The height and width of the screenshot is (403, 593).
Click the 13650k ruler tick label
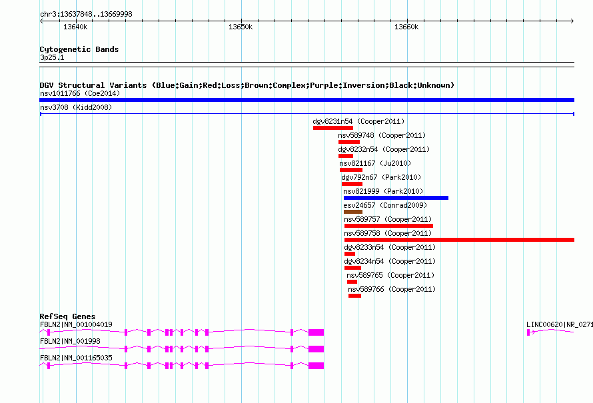click(x=241, y=27)
